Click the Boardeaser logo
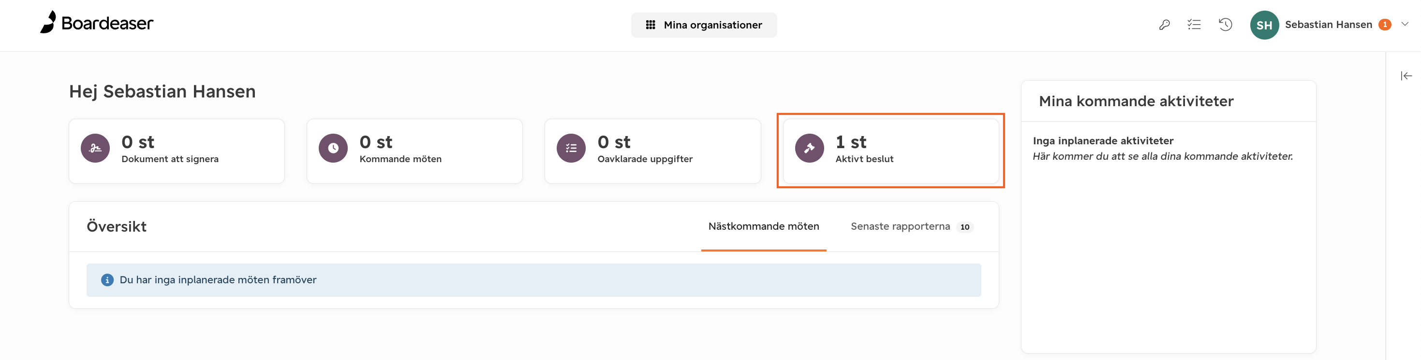The height and width of the screenshot is (360, 1421). (x=97, y=23)
